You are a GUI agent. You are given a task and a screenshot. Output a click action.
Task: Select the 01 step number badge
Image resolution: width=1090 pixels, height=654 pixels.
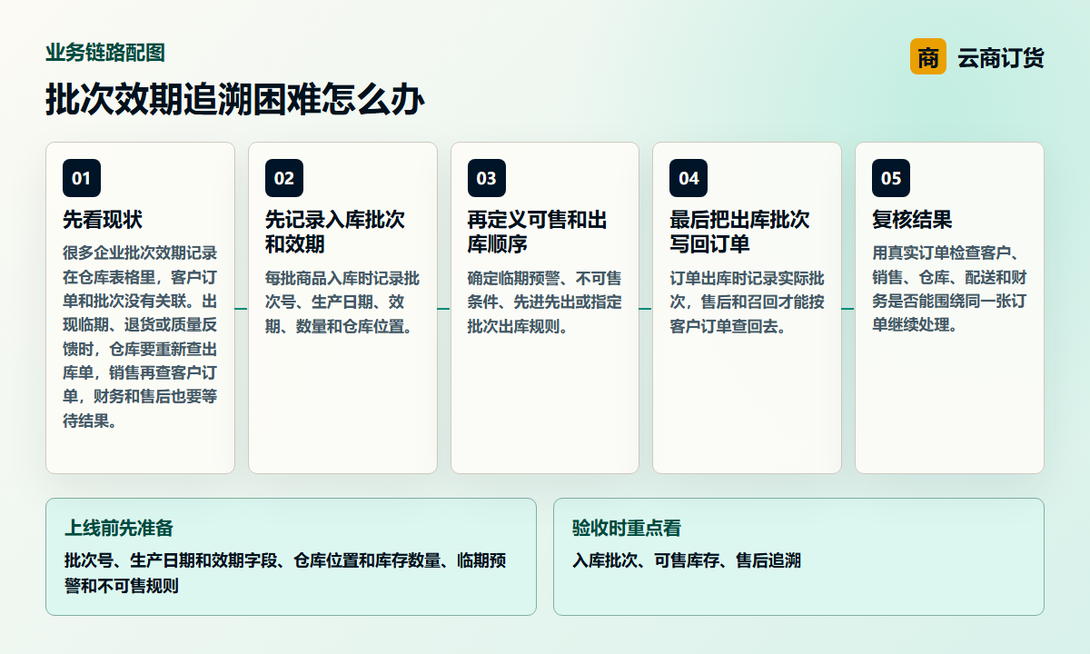[82, 178]
